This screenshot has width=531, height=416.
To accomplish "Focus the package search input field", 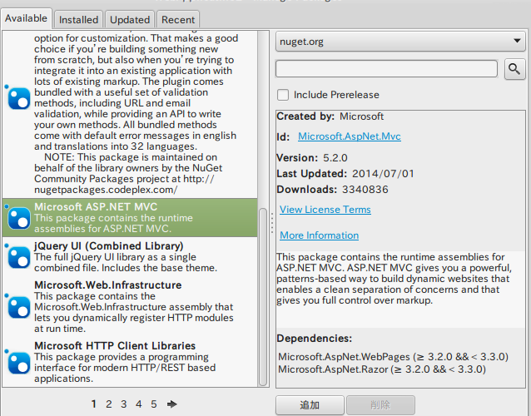I will tap(386, 69).
